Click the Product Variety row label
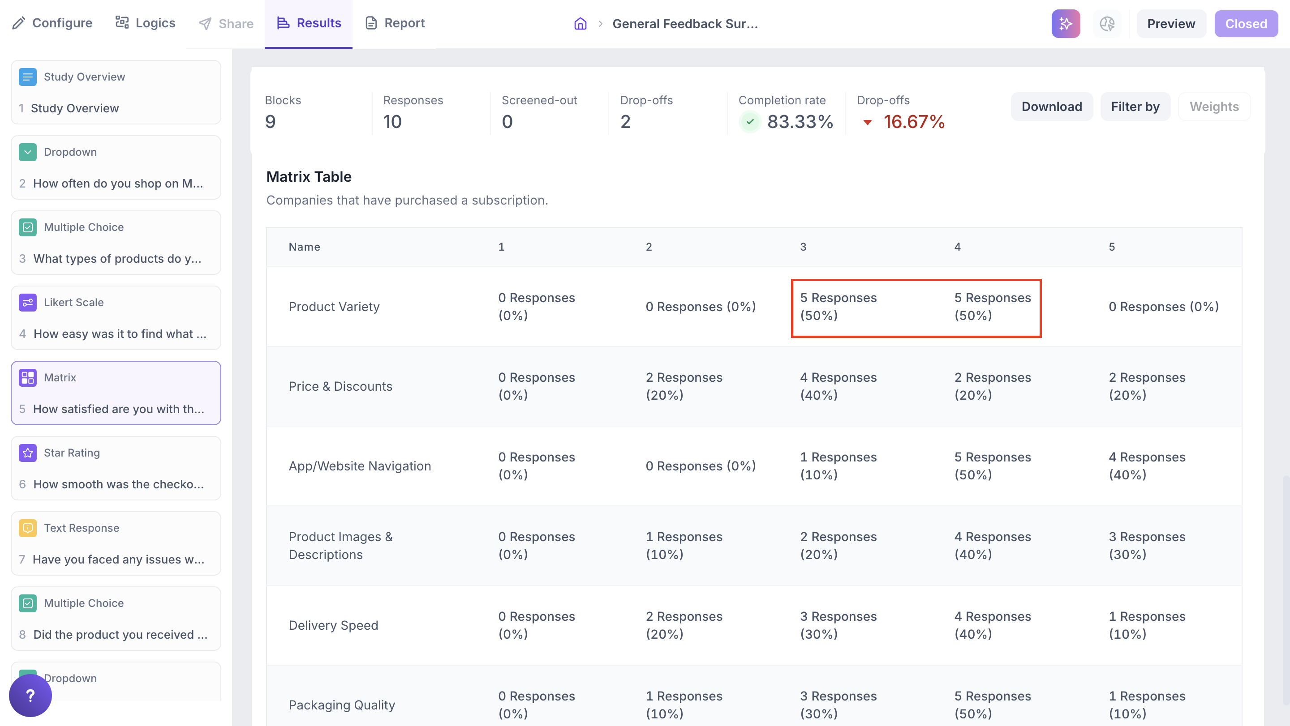This screenshot has height=726, width=1290. coord(334,306)
